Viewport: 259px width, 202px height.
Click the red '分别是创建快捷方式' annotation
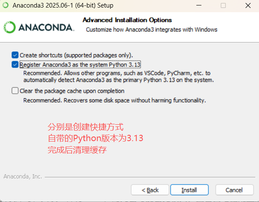click(86, 127)
